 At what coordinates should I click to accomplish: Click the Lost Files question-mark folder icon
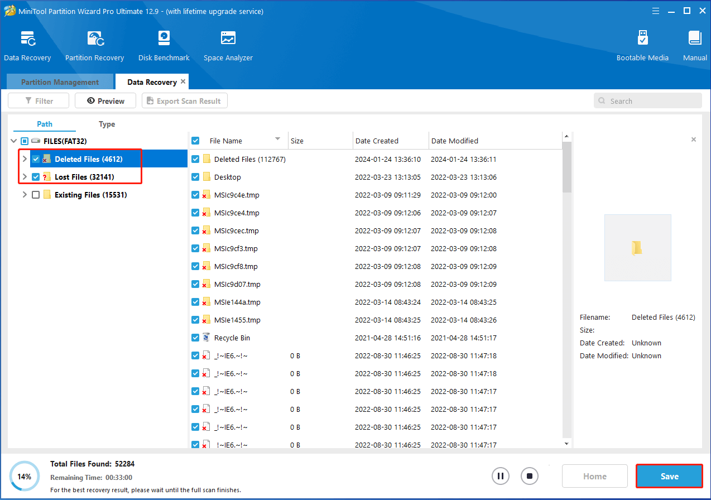(x=47, y=177)
